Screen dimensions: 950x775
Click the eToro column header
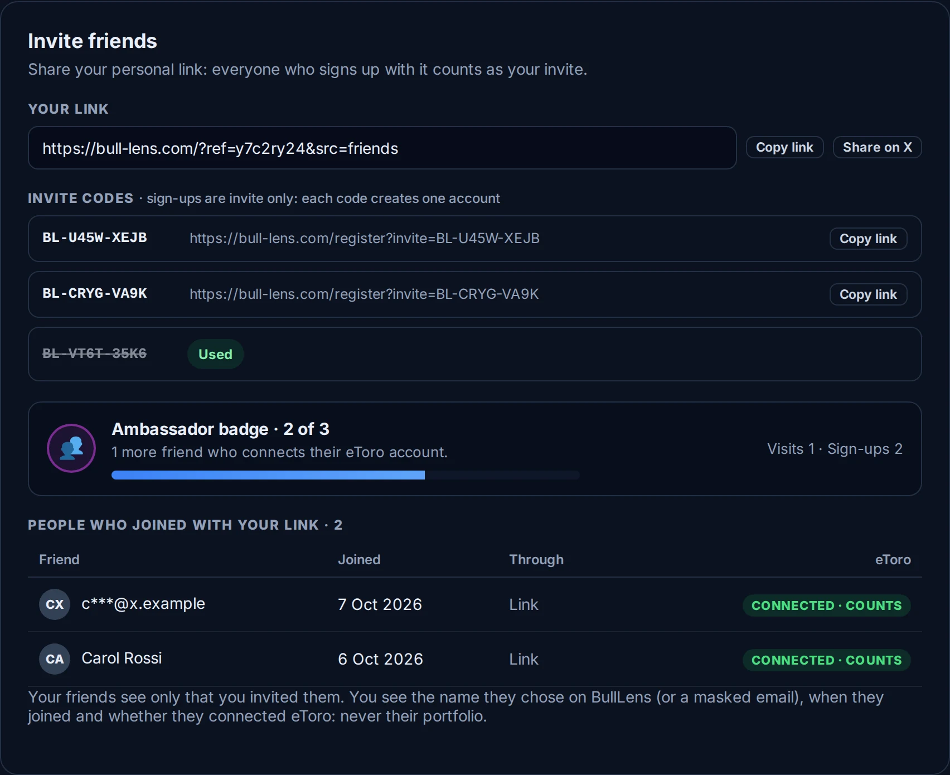pyautogui.click(x=893, y=559)
